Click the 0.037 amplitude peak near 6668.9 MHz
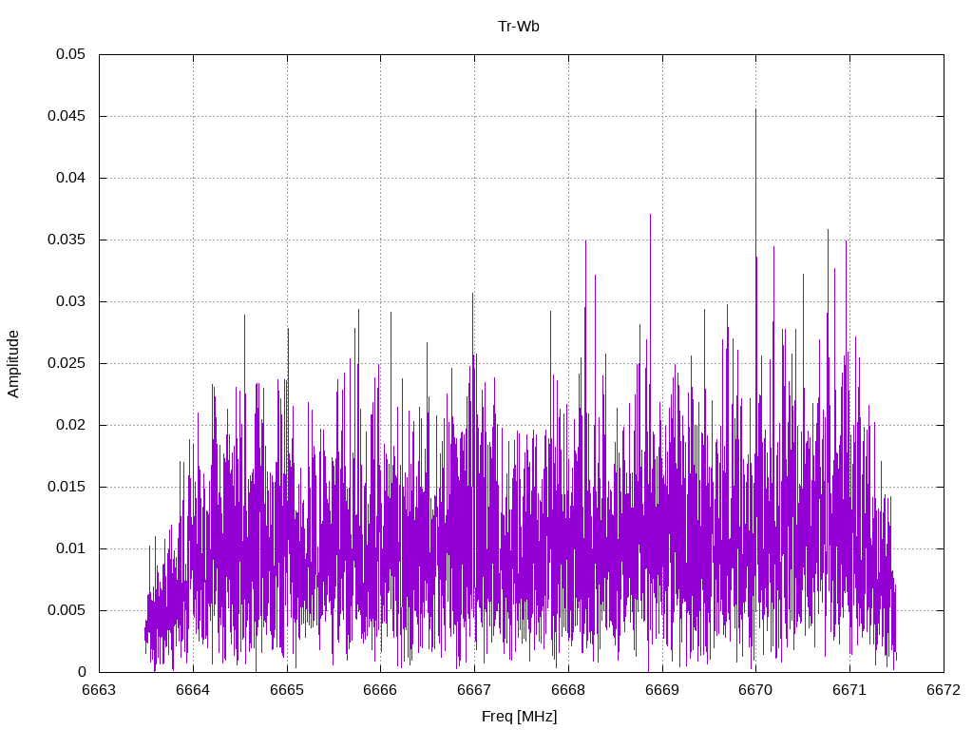Screen dimensions: 973x730 (650, 216)
